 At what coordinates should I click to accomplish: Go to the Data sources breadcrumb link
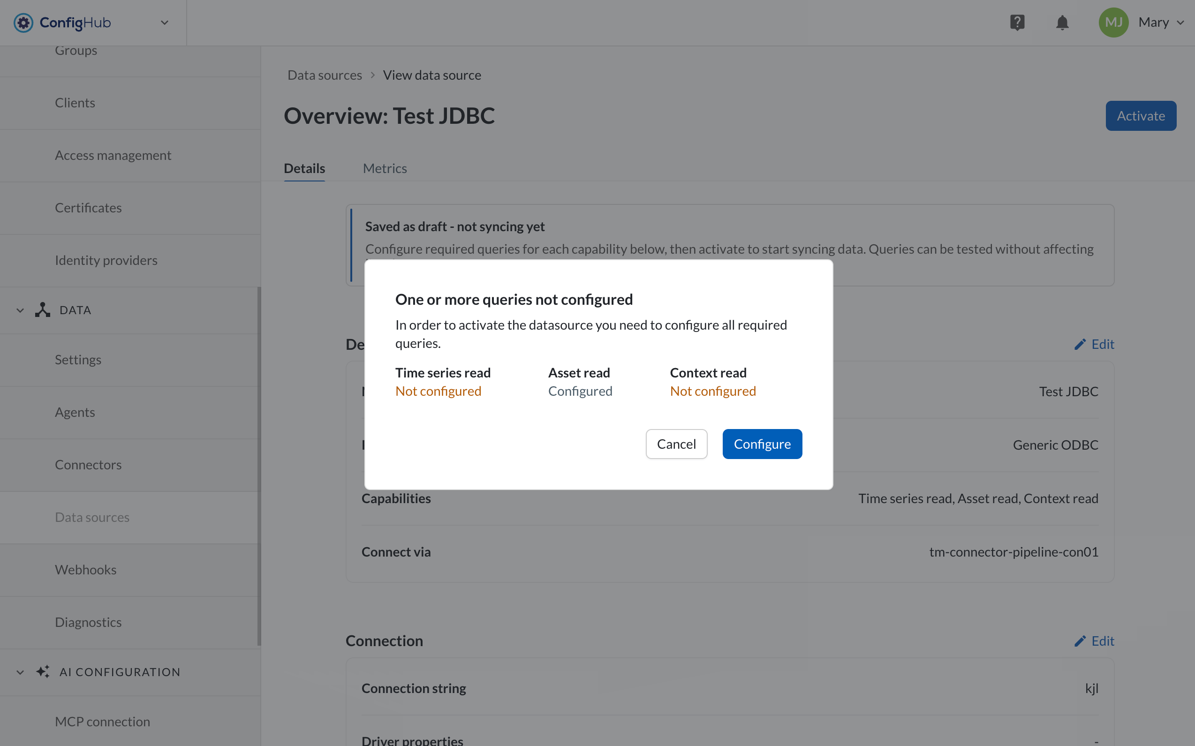pos(325,75)
